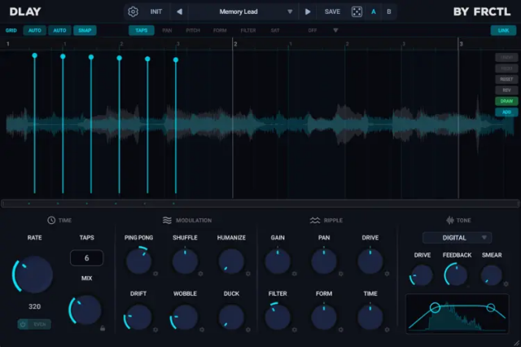521x347 pixels.
Task: Click the INIT button
Action: click(x=155, y=11)
